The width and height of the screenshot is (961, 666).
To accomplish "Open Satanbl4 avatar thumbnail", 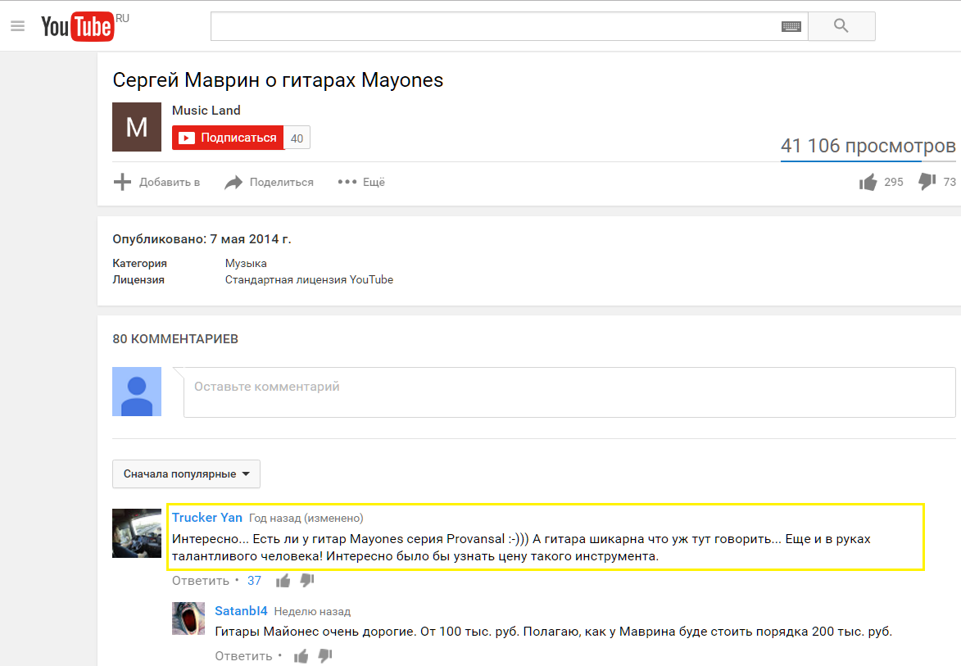I will click(188, 618).
